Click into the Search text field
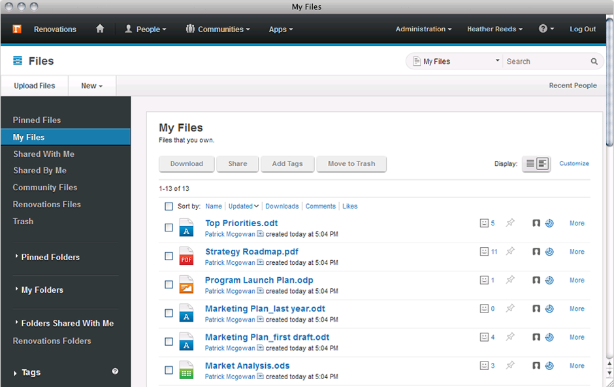 [545, 61]
